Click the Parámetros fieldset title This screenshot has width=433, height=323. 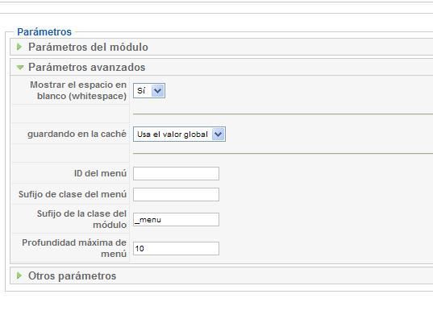44,32
